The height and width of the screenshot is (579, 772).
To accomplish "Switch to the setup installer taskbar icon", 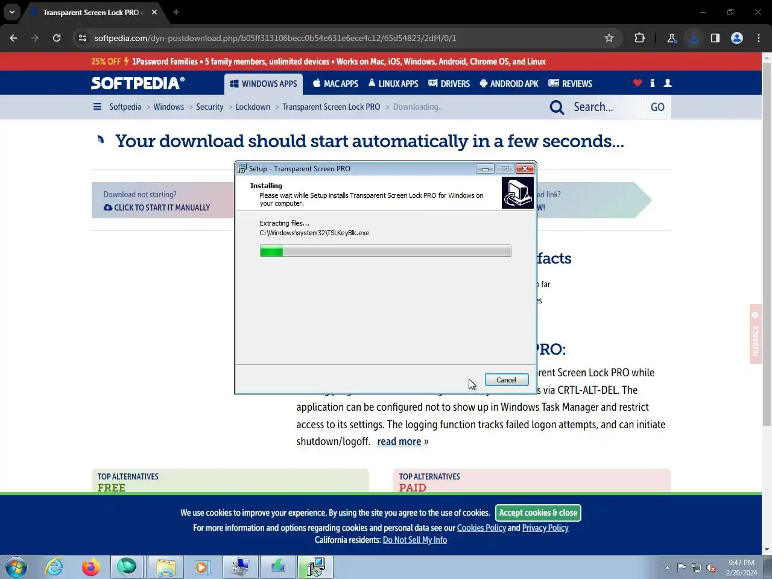I will (315, 567).
